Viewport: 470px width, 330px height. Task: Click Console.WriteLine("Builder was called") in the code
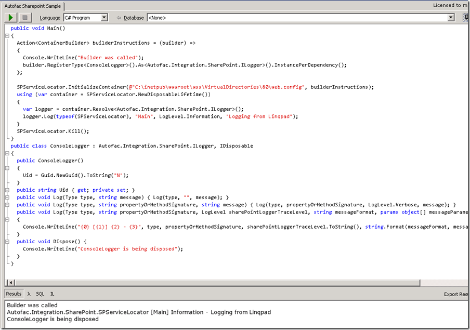pos(83,58)
